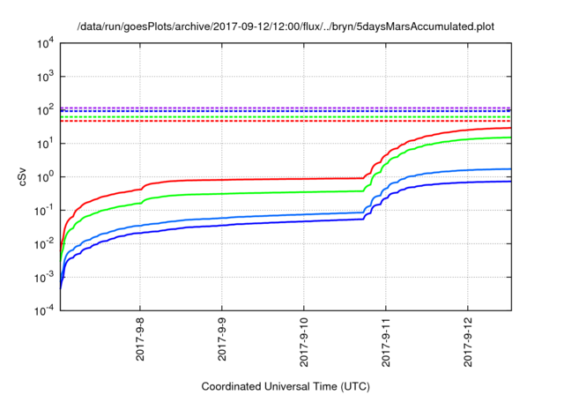Click the 10^-3 y-axis tick label
564x395 pixels.
pos(44,278)
